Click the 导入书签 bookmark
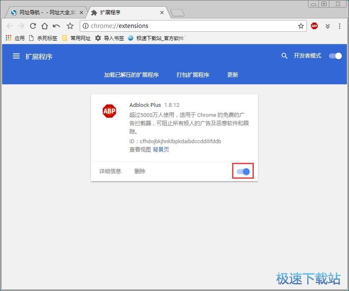 tap(109, 38)
